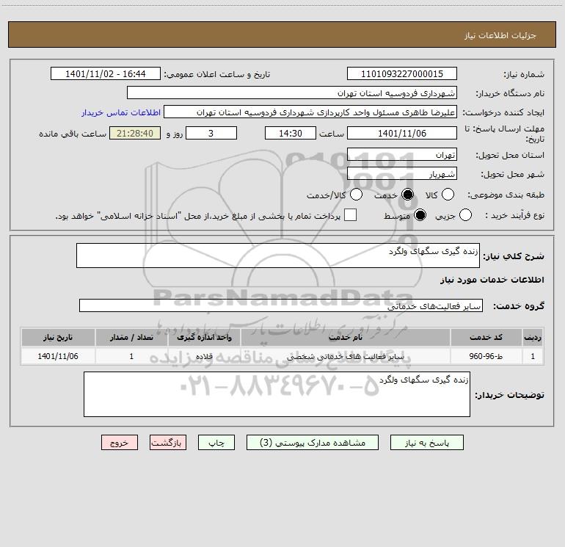The image size is (565, 547).
Task: Click the days remaining field showing 3
Action: [211, 133]
